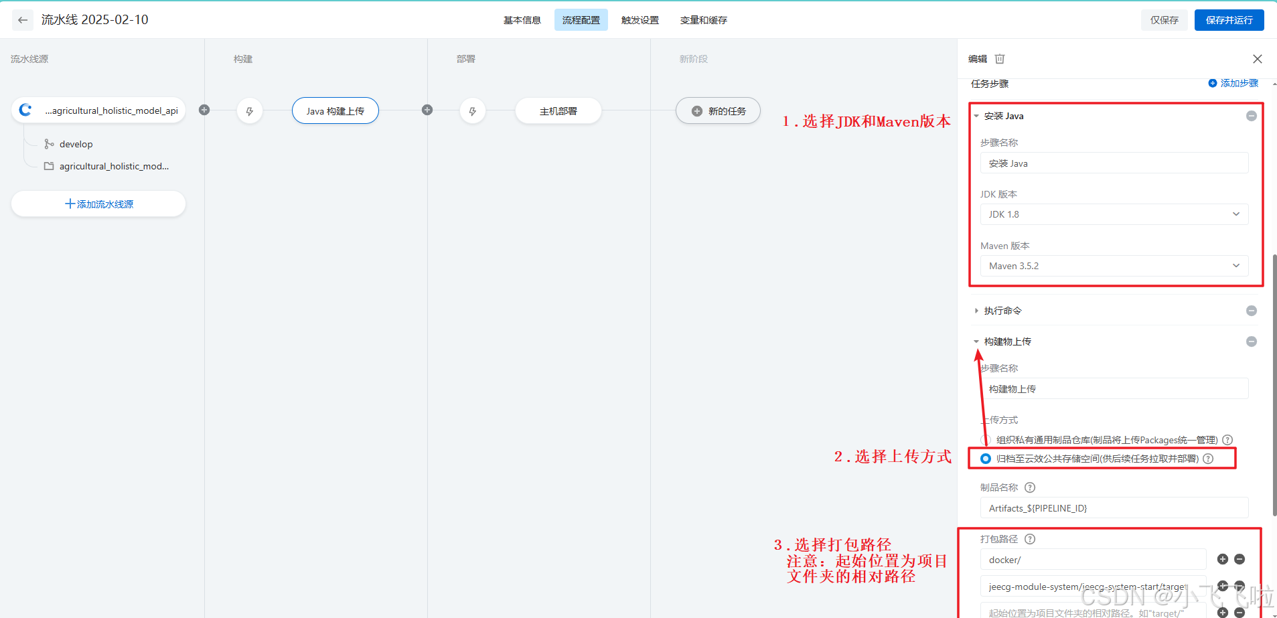Click the jeecg-module-system path input
This screenshot has height=618, width=1277.
point(1094,587)
